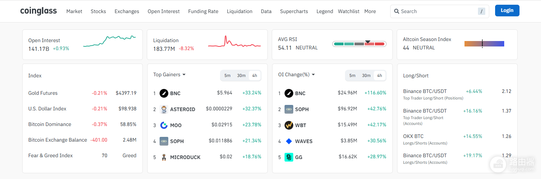
Task: Click the MICRODUCK coin name
Action: coord(185,157)
